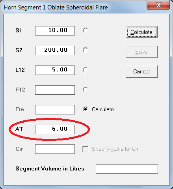Click the Segment Volume in Litres field

click(x=127, y=169)
